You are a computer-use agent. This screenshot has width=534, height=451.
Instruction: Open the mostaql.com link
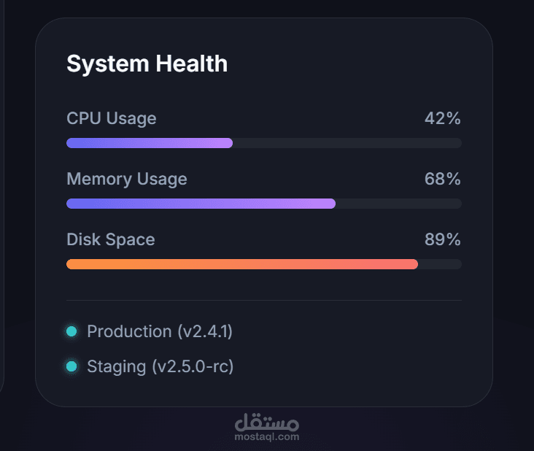pos(267,437)
